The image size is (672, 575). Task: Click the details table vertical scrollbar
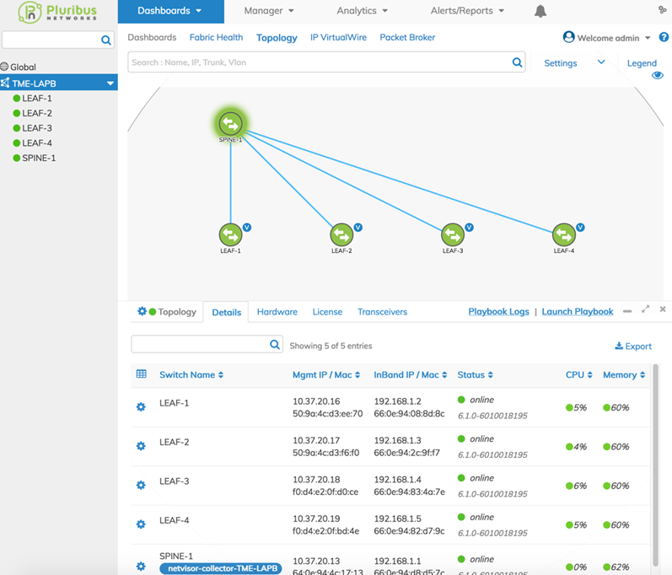point(655,465)
